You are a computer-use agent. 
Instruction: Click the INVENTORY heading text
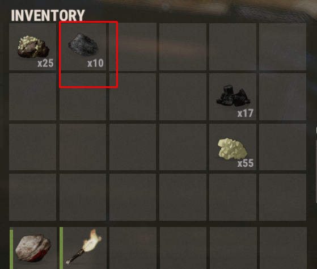pyautogui.click(x=48, y=15)
